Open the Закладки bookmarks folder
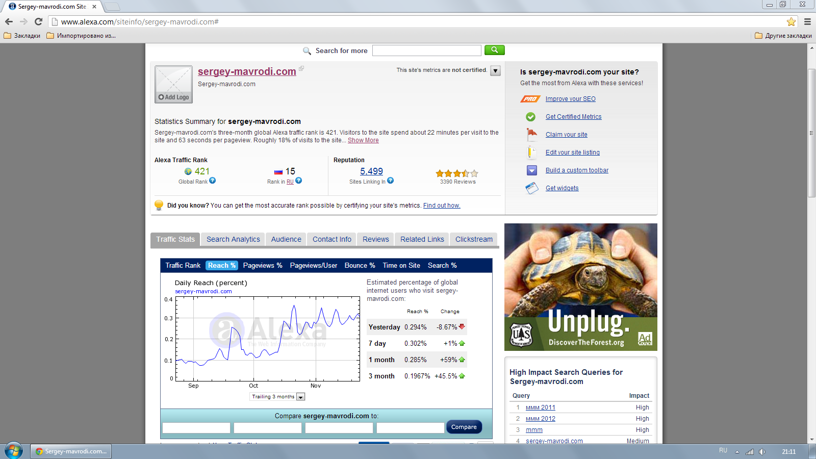This screenshot has height=459, width=816. coord(22,36)
